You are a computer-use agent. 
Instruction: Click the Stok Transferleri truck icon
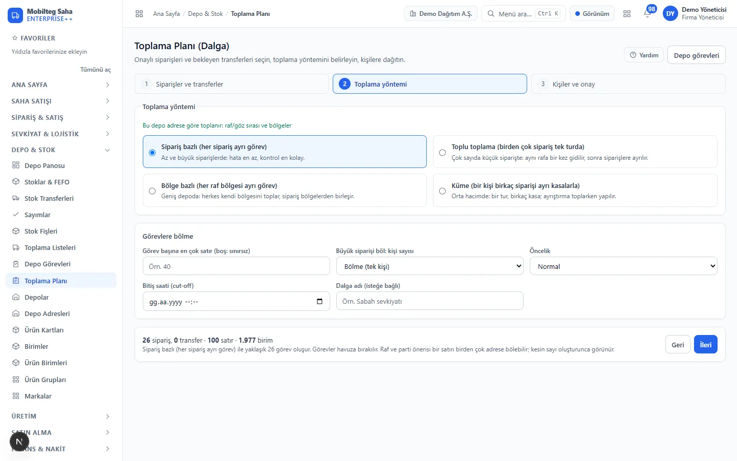[16, 198]
